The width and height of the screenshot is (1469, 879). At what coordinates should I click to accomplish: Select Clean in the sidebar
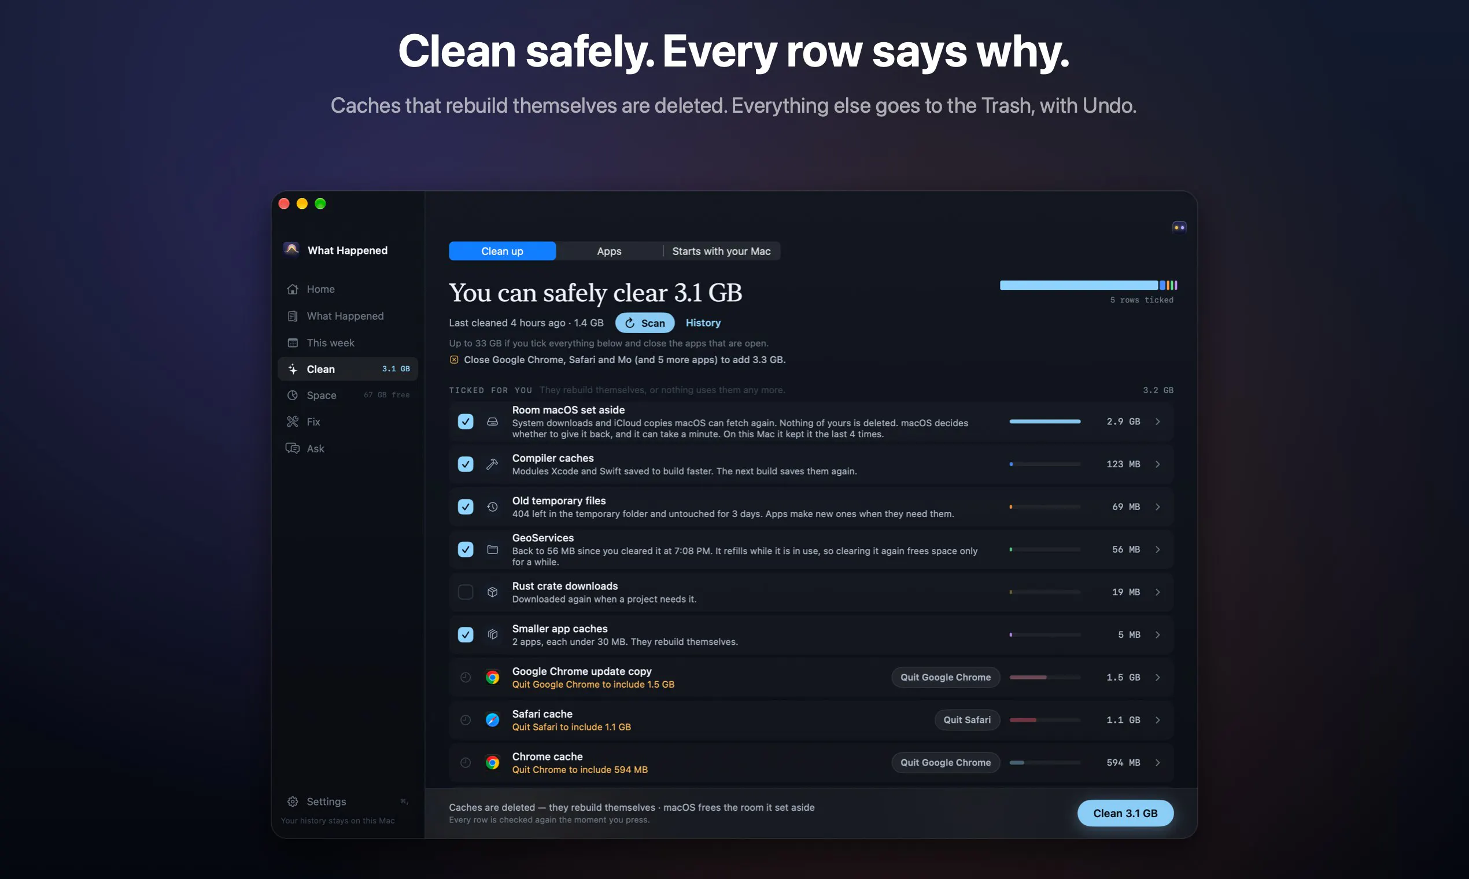point(348,369)
